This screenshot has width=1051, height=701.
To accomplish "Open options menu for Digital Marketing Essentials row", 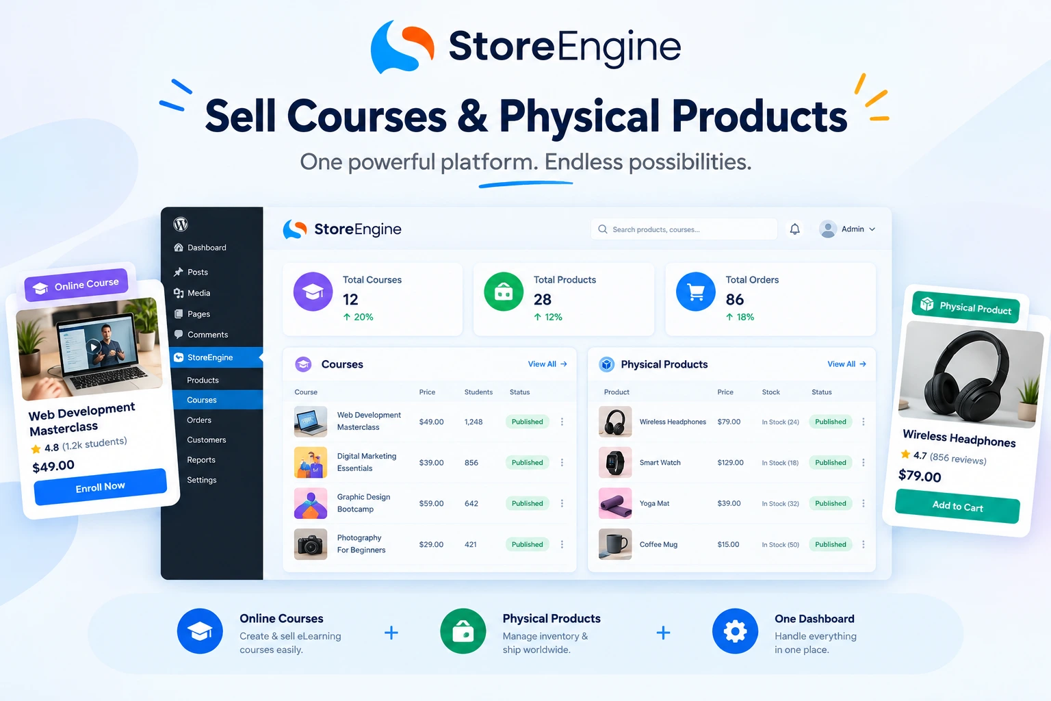I will [562, 463].
